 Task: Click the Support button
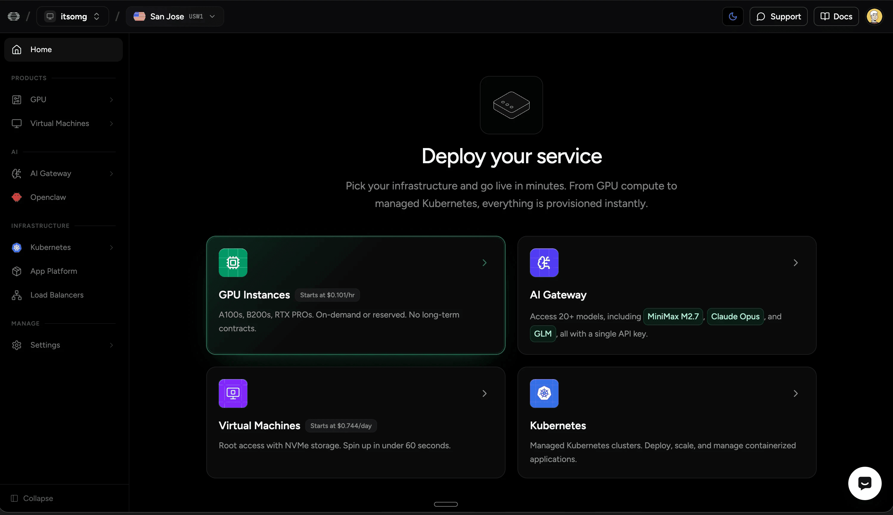coord(778,16)
